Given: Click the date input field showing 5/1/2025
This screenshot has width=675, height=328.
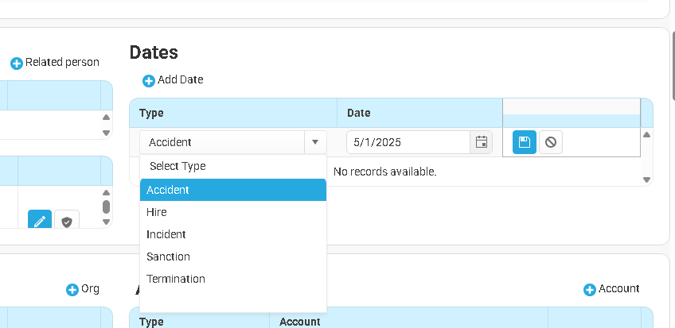Looking at the screenshot, I should click(x=408, y=142).
